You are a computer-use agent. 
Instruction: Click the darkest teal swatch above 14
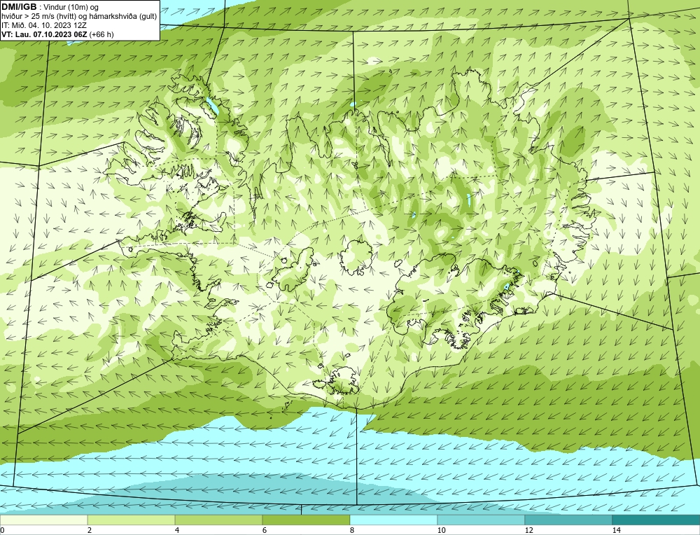(x=657, y=520)
